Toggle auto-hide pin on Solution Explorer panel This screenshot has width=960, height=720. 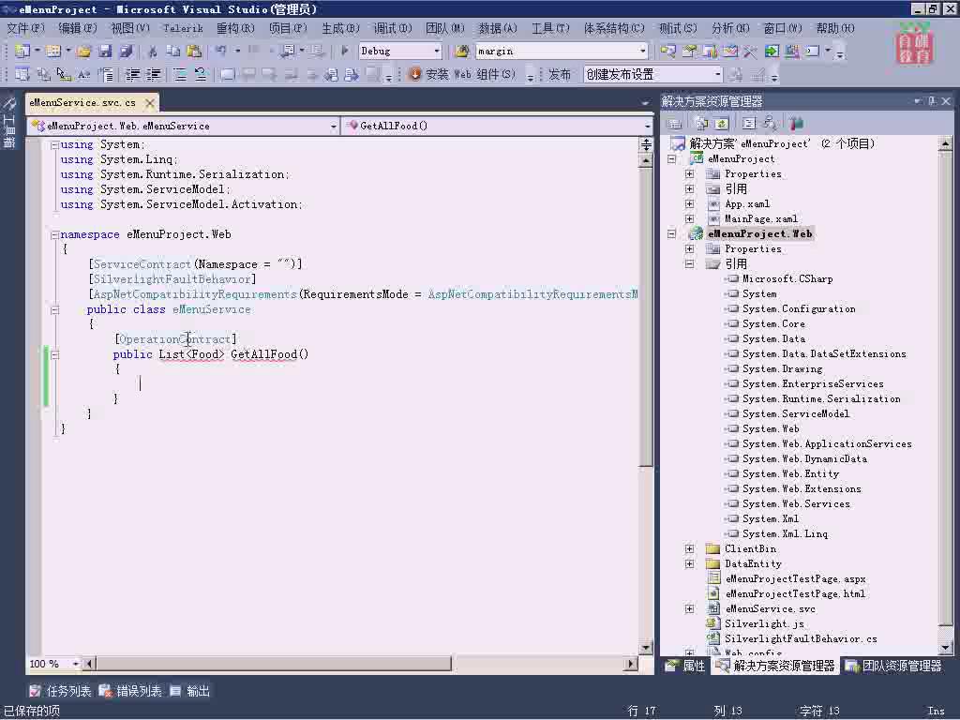click(932, 101)
